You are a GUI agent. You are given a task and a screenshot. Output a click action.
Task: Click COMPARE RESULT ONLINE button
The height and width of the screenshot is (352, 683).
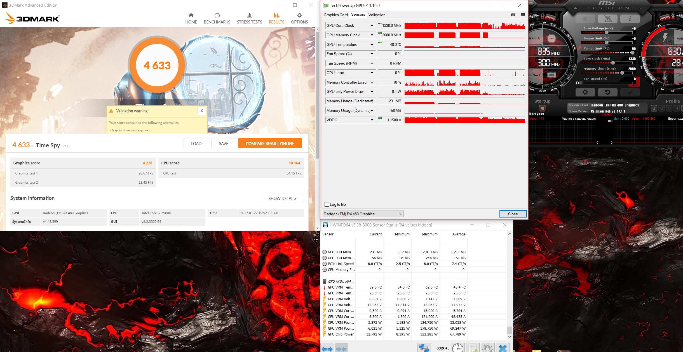(270, 143)
